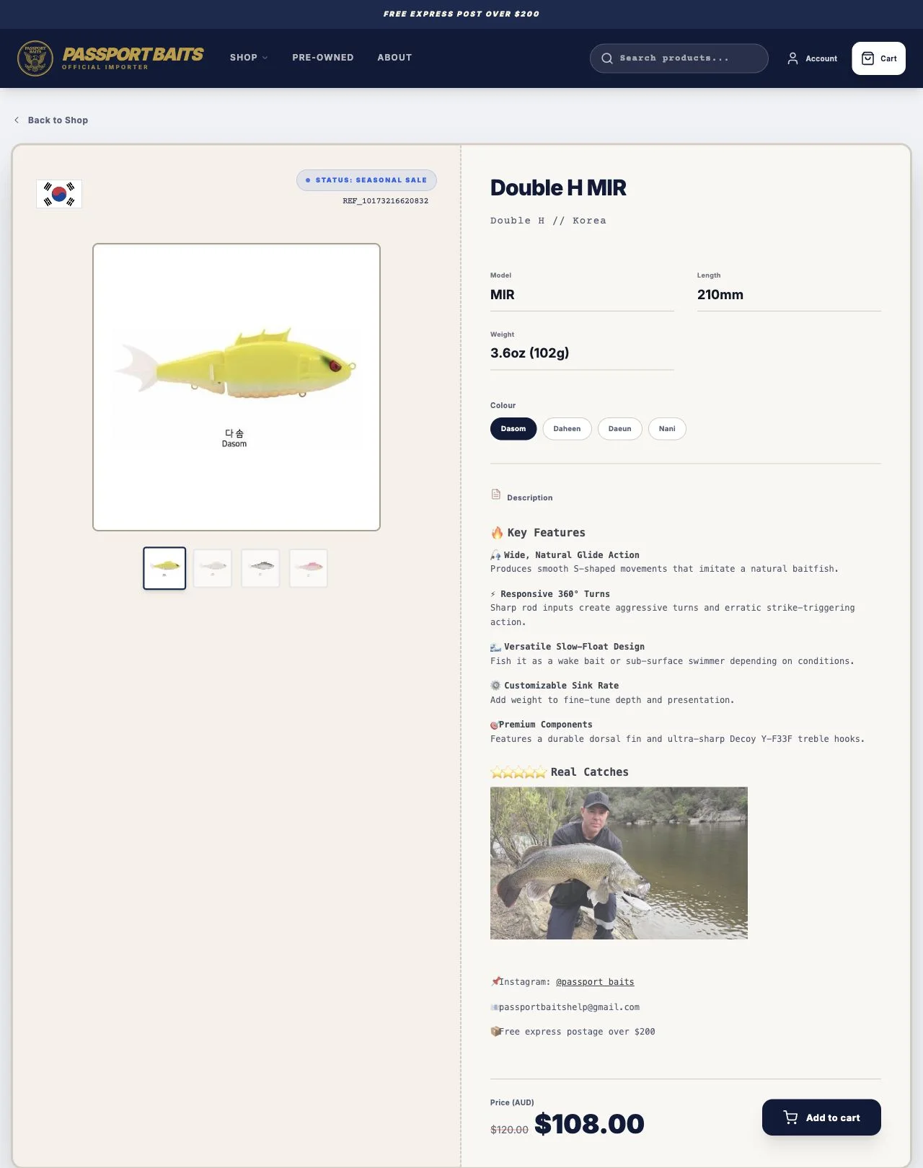Click the Wide, Natural Glide Action heading
Screen dimensions: 923x1168
[572, 555]
